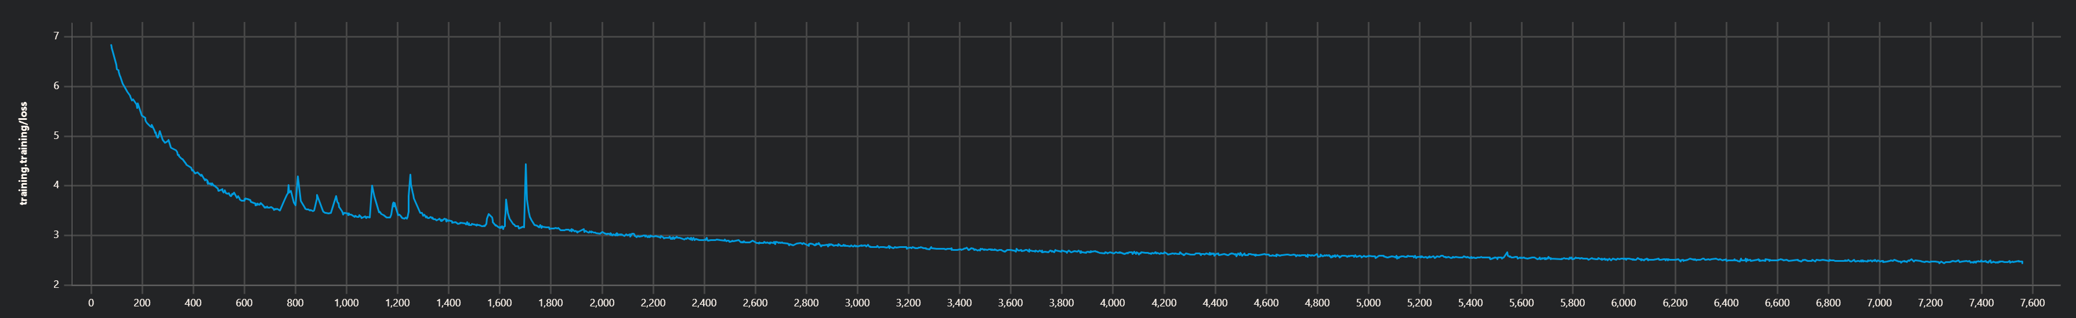The image size is (2076, 318).
Task: Click the x-axis tick label 200
Action: [x=142, y=304]
